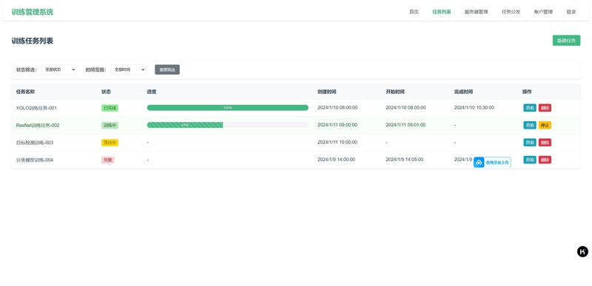The width and height of the screenshot is (592, 286).
Task: Click the 进度 column header
Action: 152,92
